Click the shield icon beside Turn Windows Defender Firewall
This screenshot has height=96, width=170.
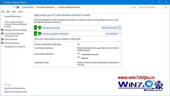[x=2, y=34]
